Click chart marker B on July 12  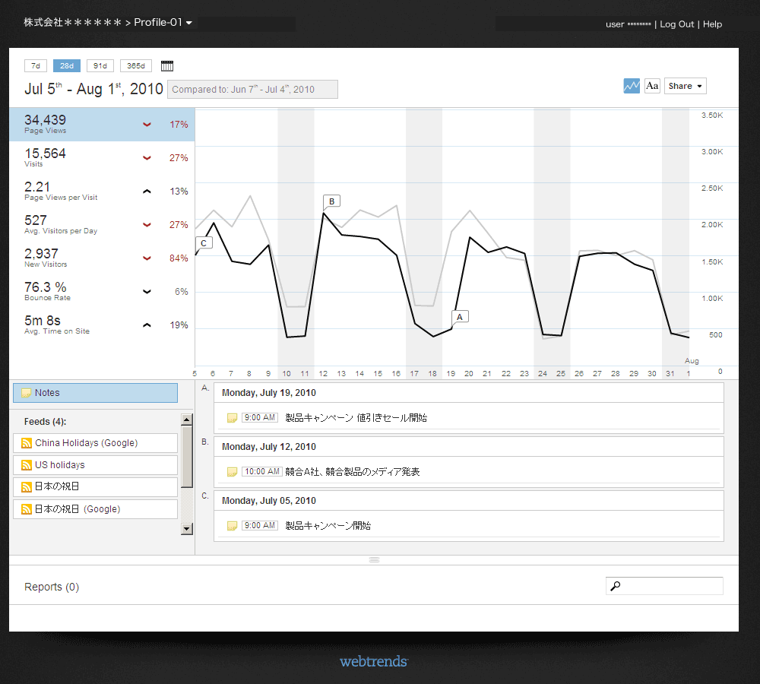[x=331, y=201]
